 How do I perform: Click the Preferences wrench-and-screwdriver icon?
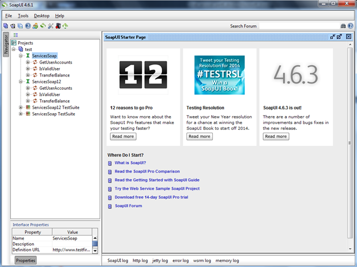tap(50, 26)
